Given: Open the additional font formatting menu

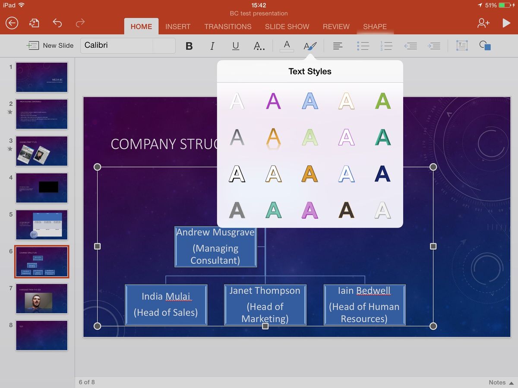Looking at the screenshot, I should [x=259, y=46].
